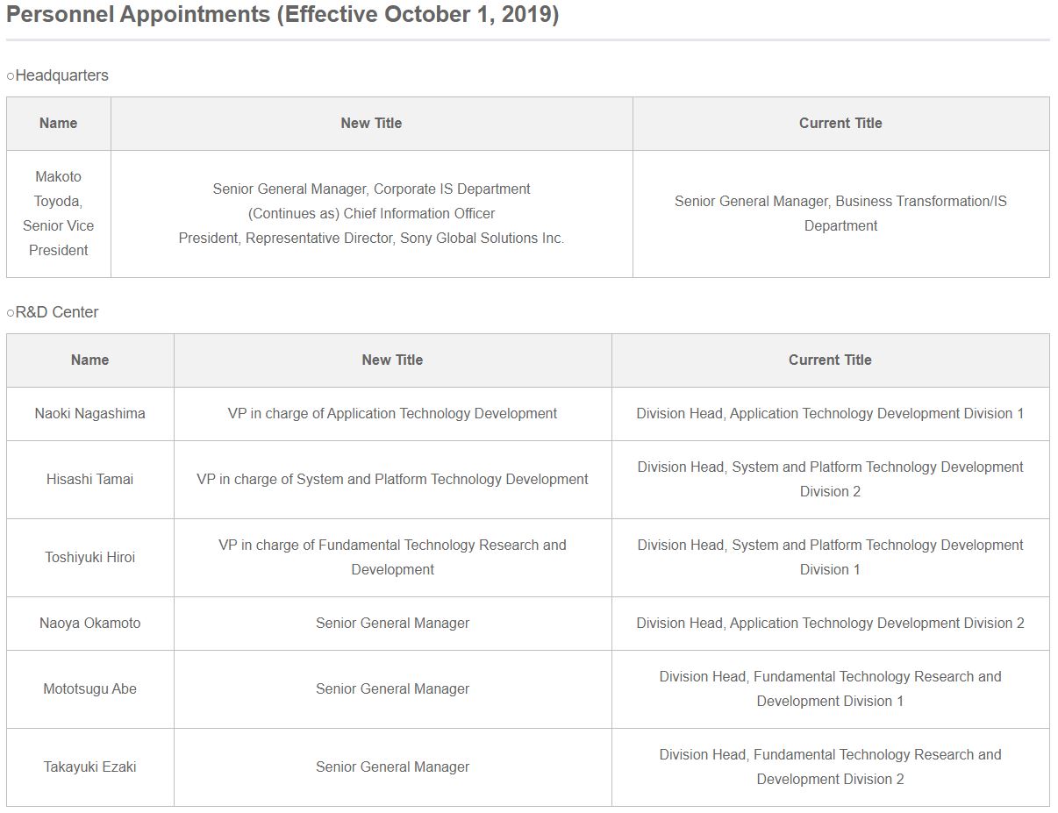
Task: Click New Title header in R&D table
Action: [x=392, y=360]
